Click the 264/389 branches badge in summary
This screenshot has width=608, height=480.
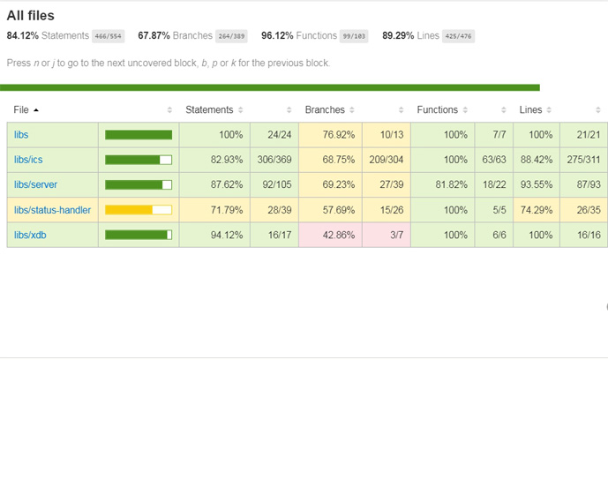pyautogui.click(x=231, y=36)
